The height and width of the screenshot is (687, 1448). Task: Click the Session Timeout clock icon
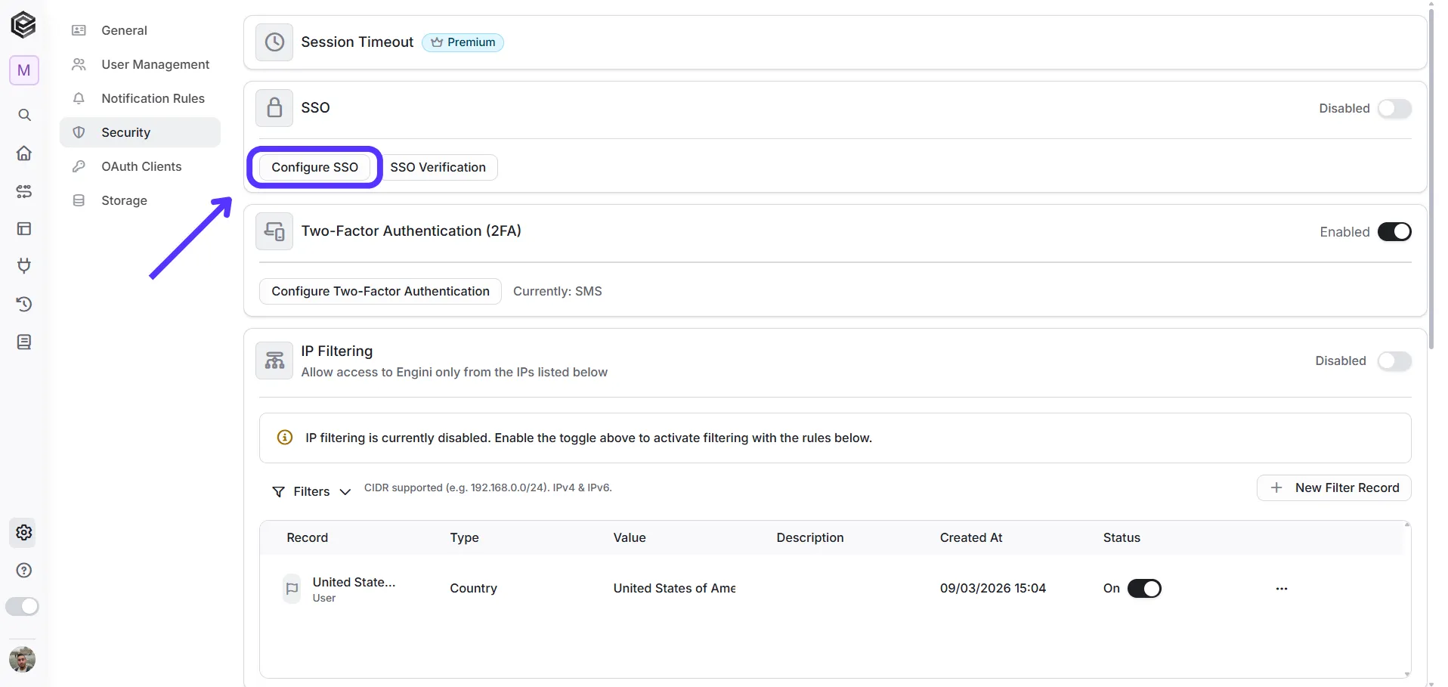pyautogui.click(x=274, y=42)
